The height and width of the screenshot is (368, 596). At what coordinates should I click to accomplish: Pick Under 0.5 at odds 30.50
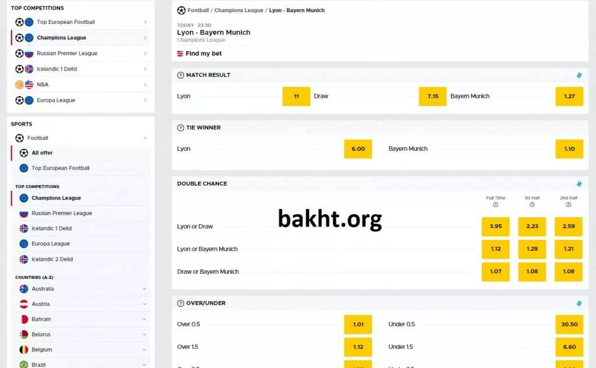[x=569, y=324]
